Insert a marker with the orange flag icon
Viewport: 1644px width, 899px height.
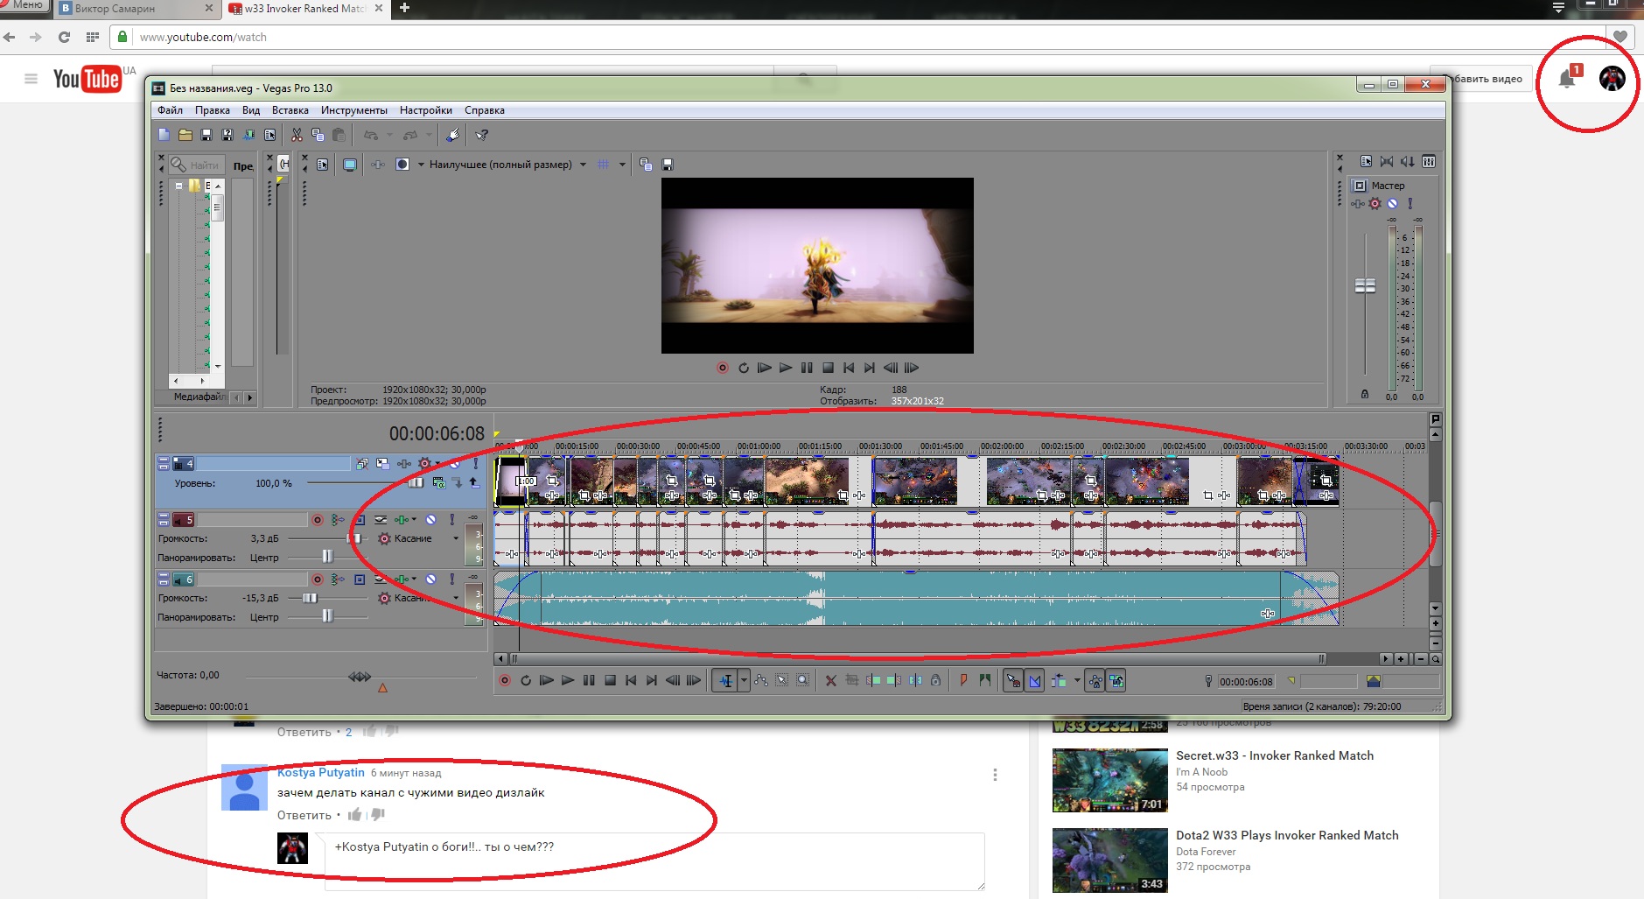point(964,680)
